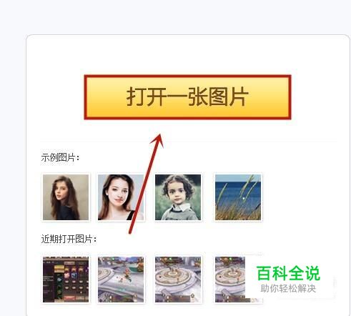Click the red arrow's tail end
351x316 pixels.
click(x=130, y=231)
